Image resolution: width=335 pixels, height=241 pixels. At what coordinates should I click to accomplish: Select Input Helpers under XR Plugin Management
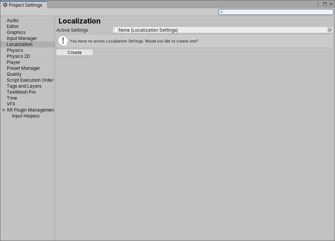coord(25,116)
